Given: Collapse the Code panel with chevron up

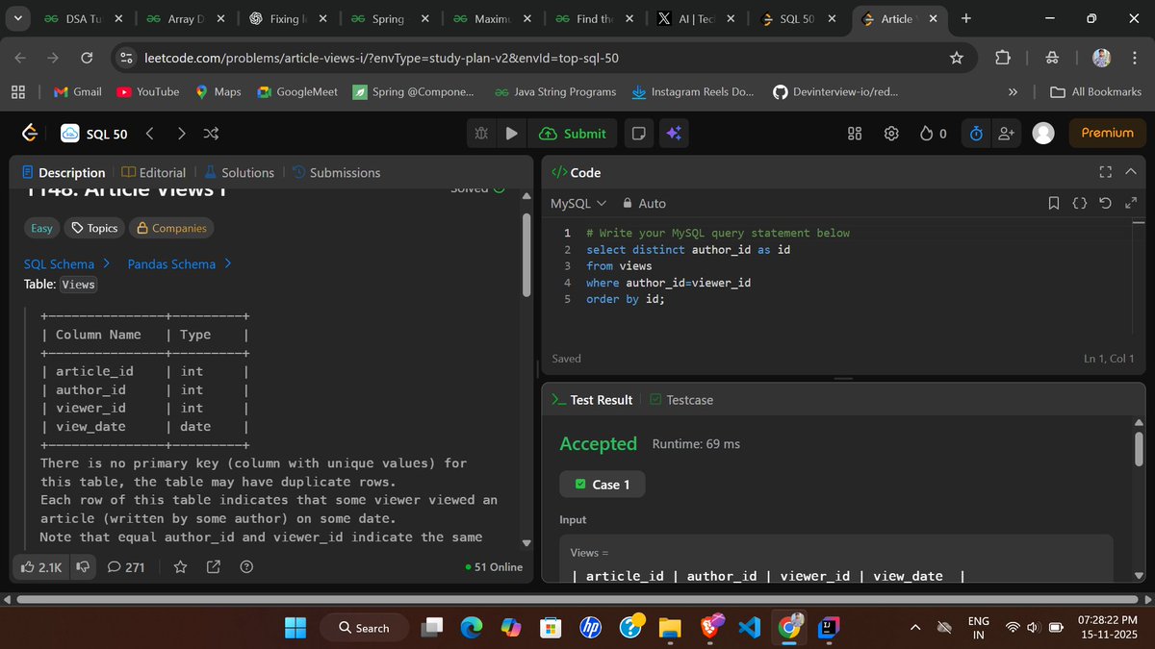Looking at the screenshot, I should [1130, 172].
